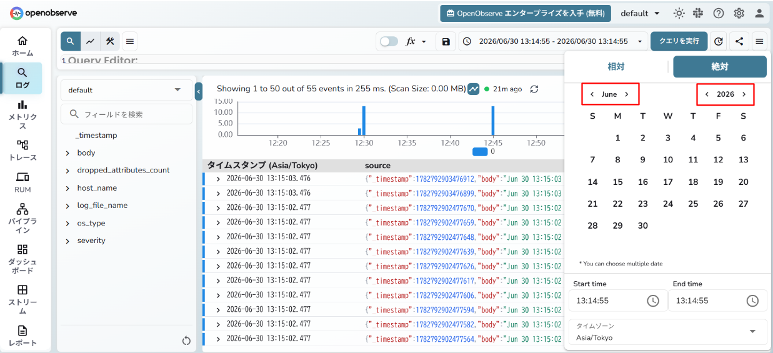Open the ホーム home page

coord(22,46)
